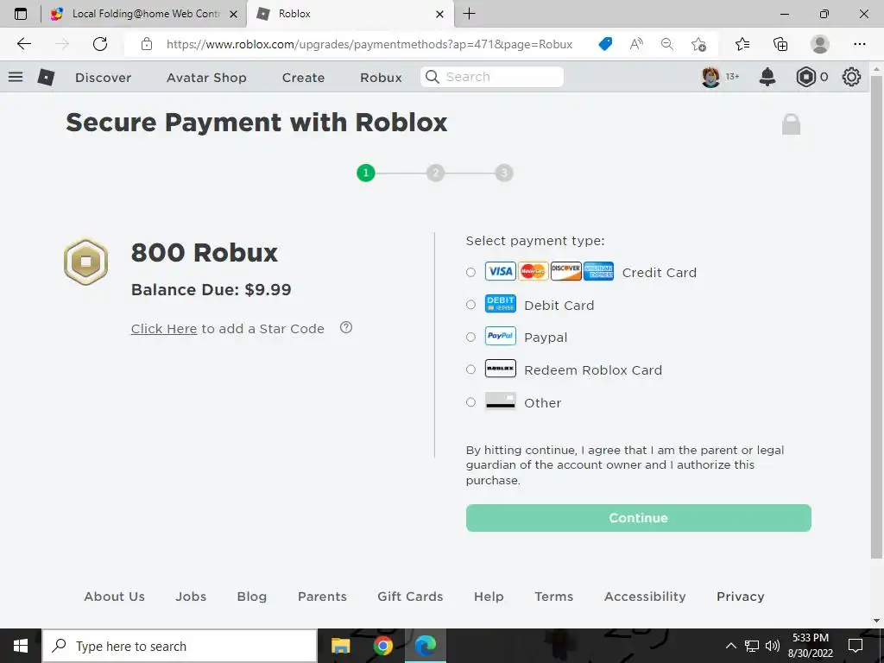The width and height of the screenshot is (884, 663).
Task: Open File Explorer from taskbar
Action: click(x=340, y=646)
